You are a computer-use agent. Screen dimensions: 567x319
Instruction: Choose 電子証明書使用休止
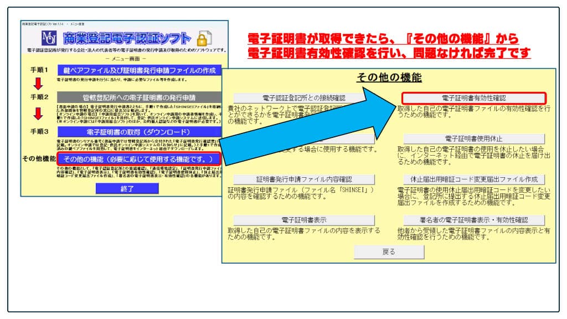coord(473,138)
